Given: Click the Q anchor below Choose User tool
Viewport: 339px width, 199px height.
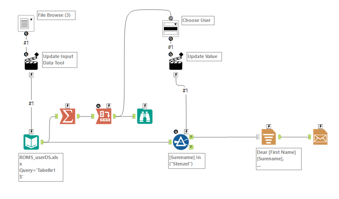Looking at the screenshot, I should tap(171, 39).
